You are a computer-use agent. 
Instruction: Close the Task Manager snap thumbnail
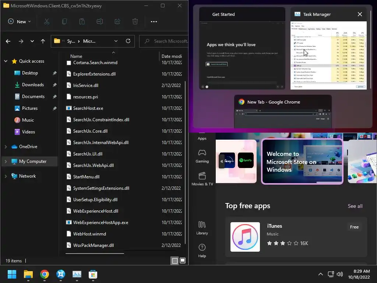coord(360,14)
